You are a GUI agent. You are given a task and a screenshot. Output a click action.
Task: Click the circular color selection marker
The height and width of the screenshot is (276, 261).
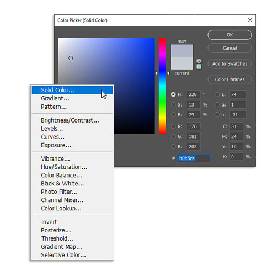[x=71, y=58]
